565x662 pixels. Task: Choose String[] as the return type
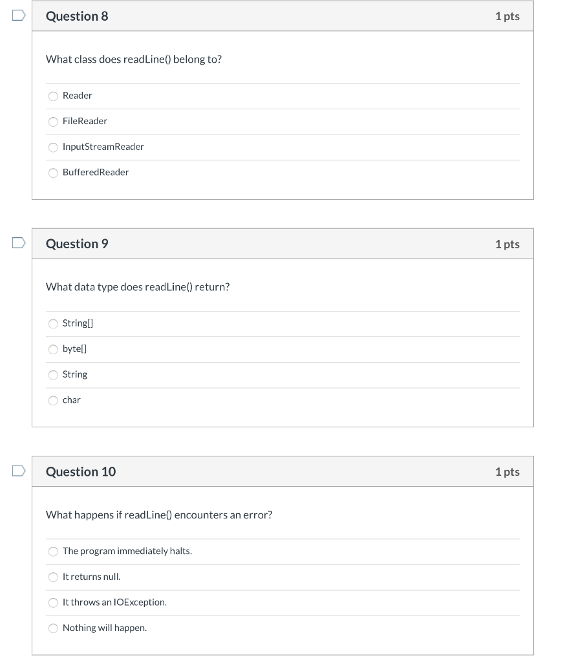[x=53, y=323]
